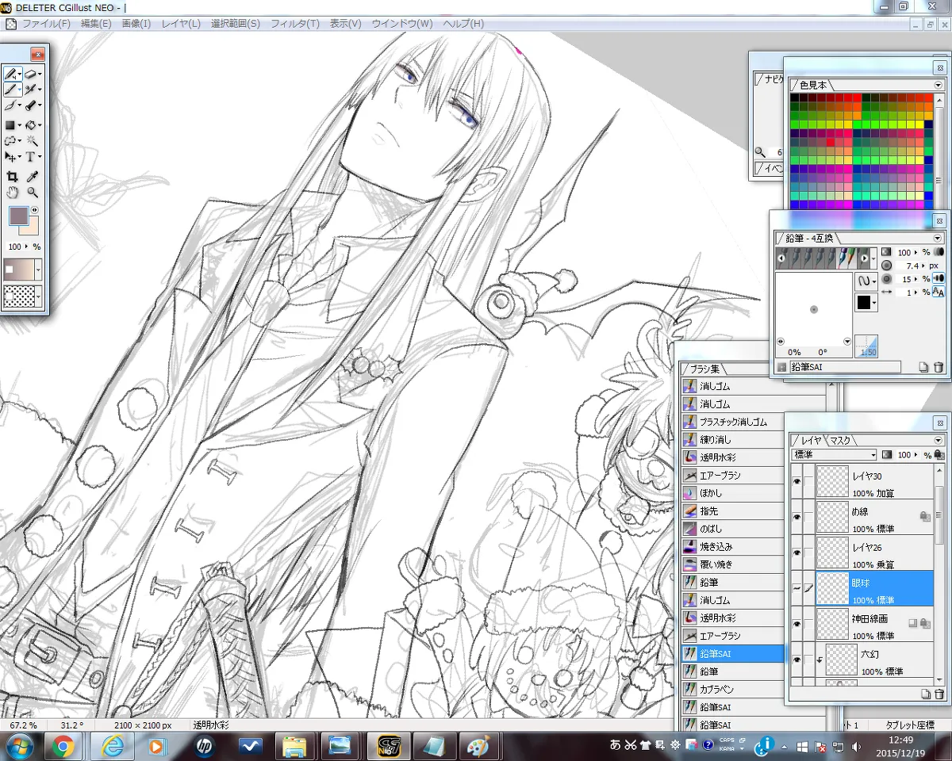This screenshot has width=952, height=761.
Task: Toggle pressure icon beside 100 % brush opacity
Action: tap(939, 251)
